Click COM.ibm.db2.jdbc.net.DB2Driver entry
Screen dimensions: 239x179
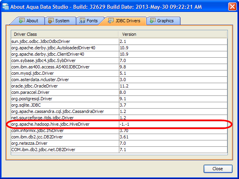[x=65, y=150]
